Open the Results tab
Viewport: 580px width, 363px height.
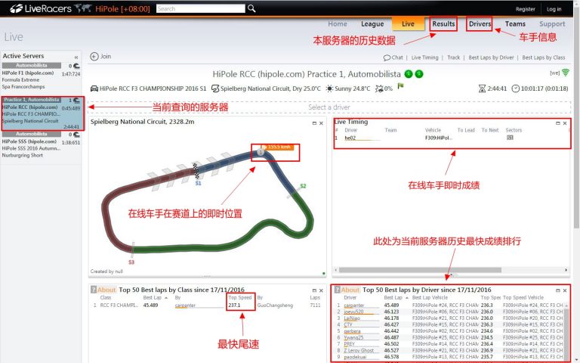point(443,23)
